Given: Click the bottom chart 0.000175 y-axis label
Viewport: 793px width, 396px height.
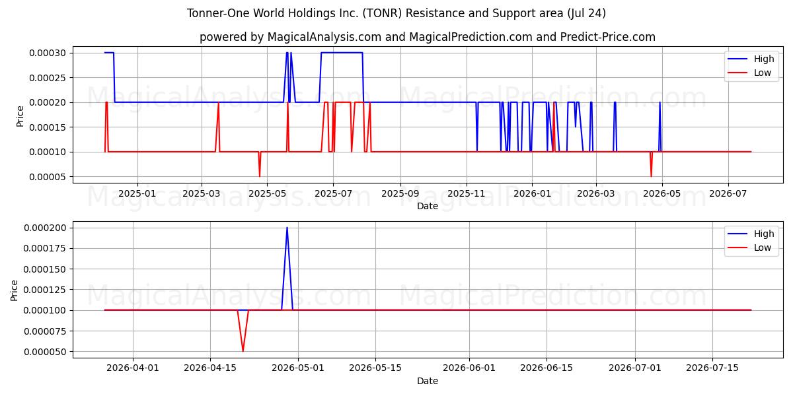Looking at the screenshot, I should click(x=44, y=248).
